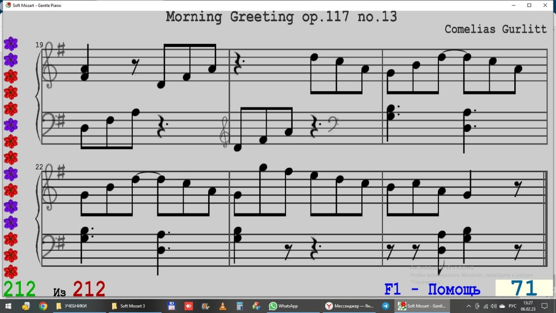The height and width of the screenshot is (313, 556).
Task: Switch to the WhatsApp taskbar window
Action: pos(293,306)
